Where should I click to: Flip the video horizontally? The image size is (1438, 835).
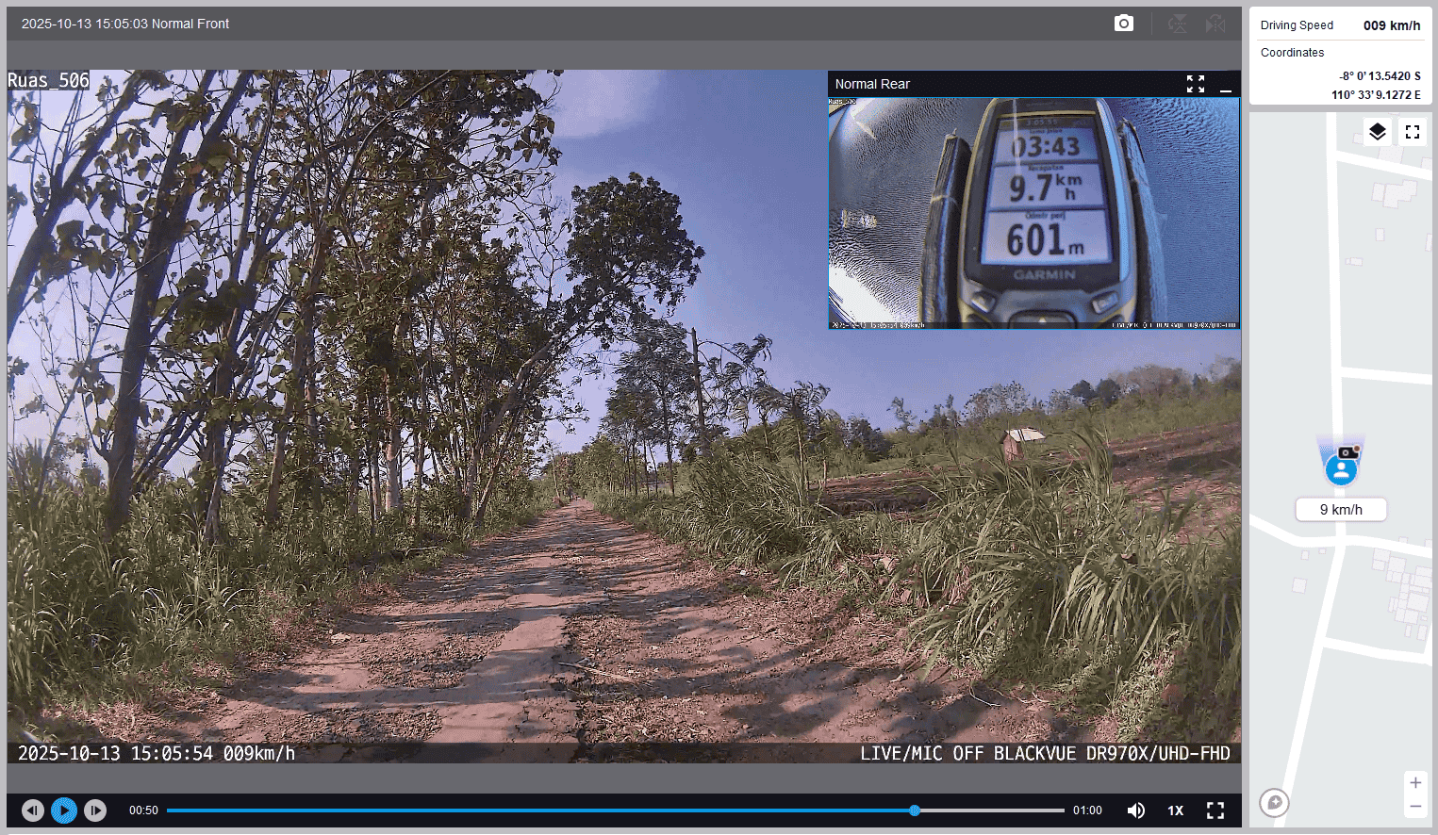click(x=1215, y=24)
